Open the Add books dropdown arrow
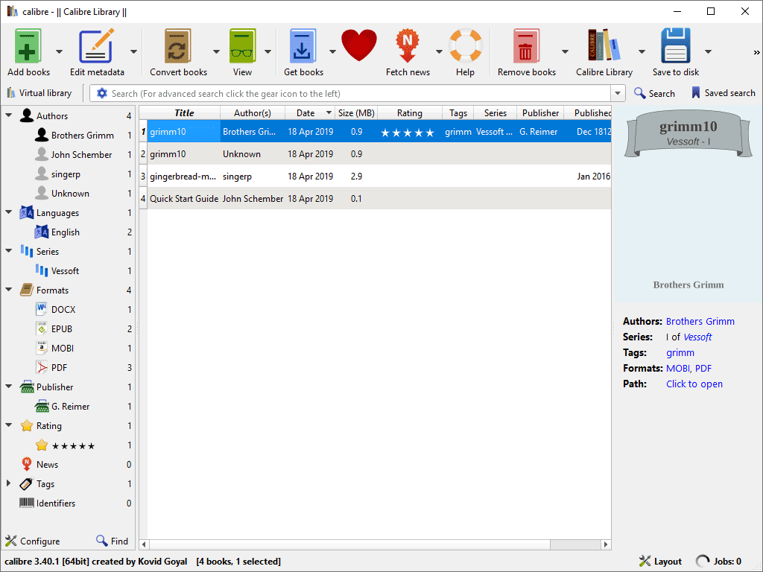 [59, 51]
